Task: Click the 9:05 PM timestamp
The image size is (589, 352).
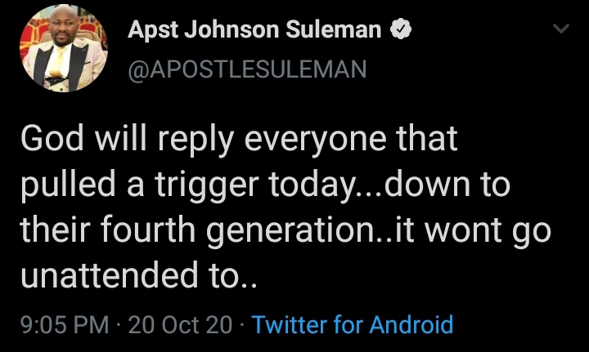Action: pos(64,324)
